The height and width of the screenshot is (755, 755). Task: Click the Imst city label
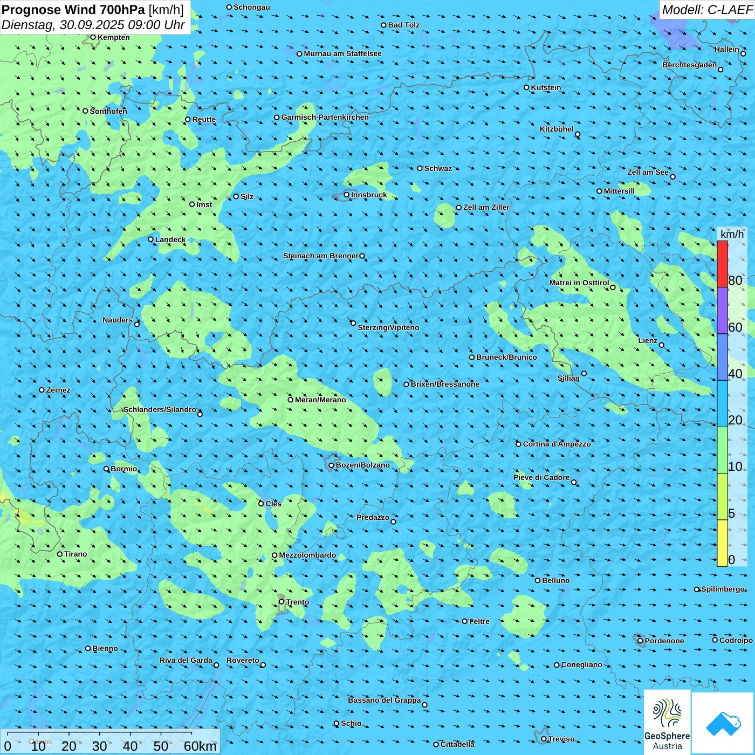(x=204, y=204)
